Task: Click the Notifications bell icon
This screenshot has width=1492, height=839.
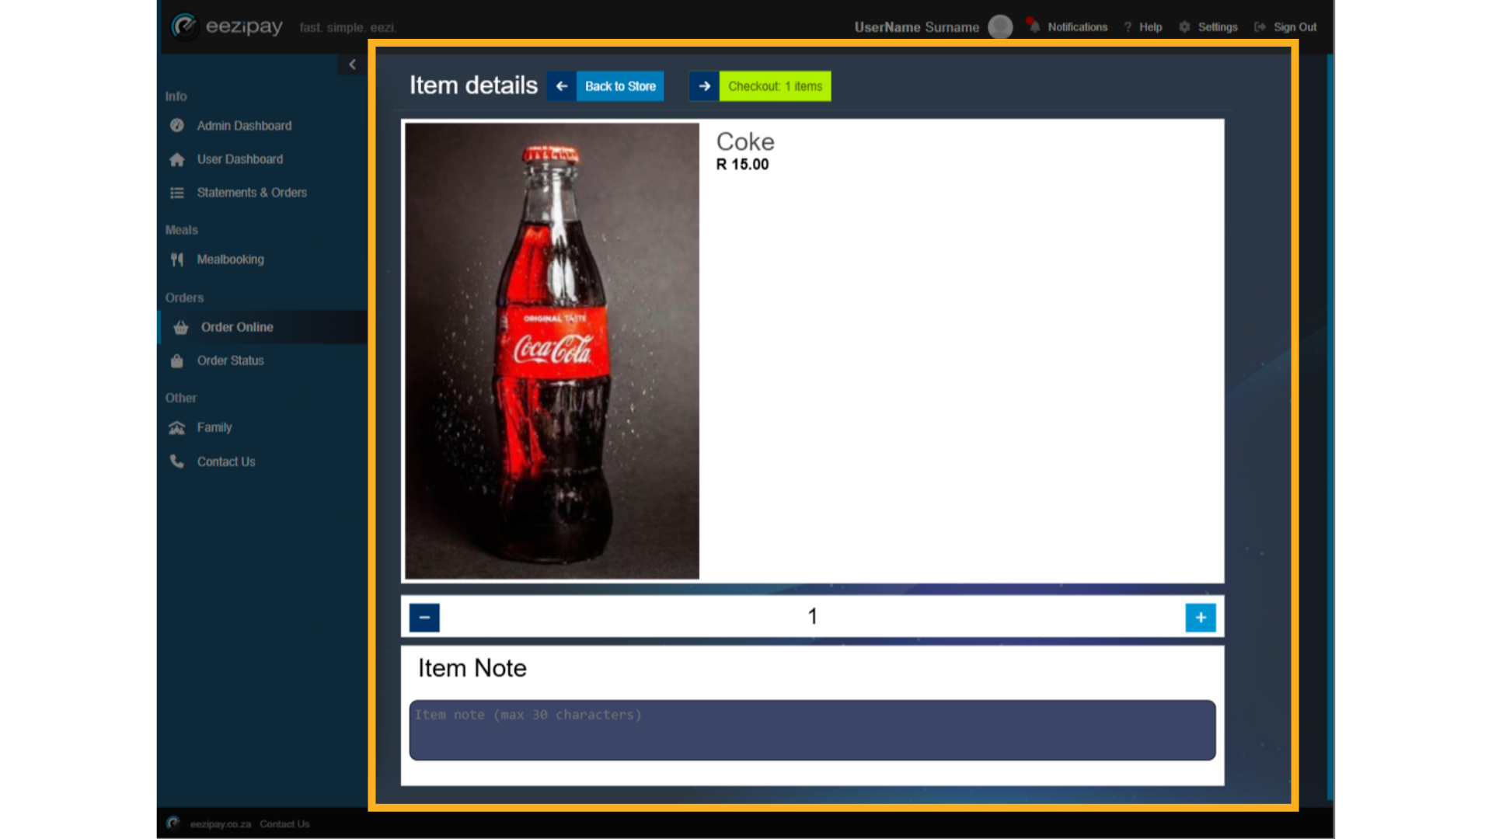Action: coord(1034,26)
